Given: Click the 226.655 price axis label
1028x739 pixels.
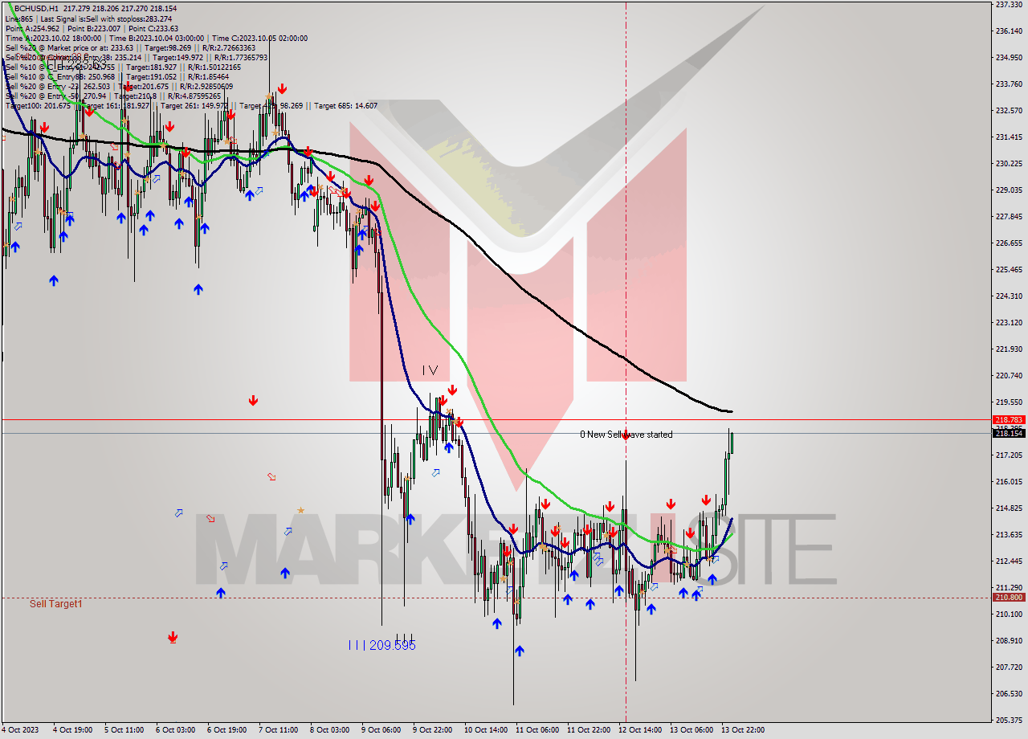Looking at the screenshot, I should coord(1009,243).
